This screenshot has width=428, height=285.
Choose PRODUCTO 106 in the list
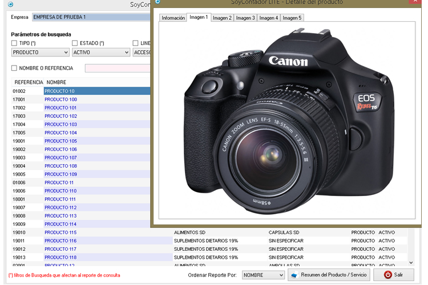click(x=60, y=149)
